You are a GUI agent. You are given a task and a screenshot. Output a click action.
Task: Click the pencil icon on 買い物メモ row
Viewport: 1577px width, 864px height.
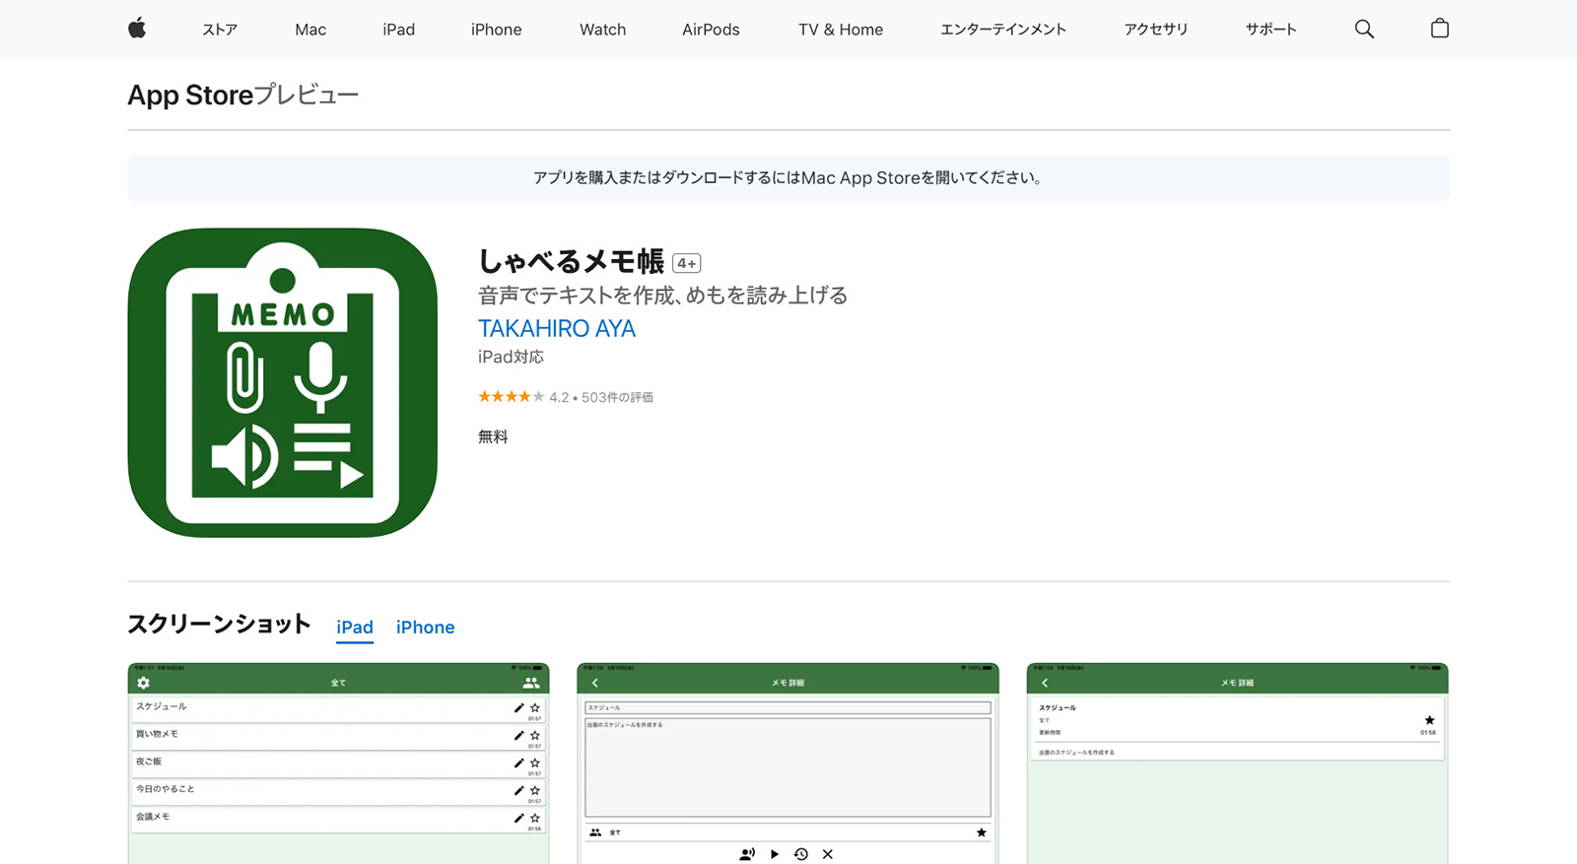point(519,735)
